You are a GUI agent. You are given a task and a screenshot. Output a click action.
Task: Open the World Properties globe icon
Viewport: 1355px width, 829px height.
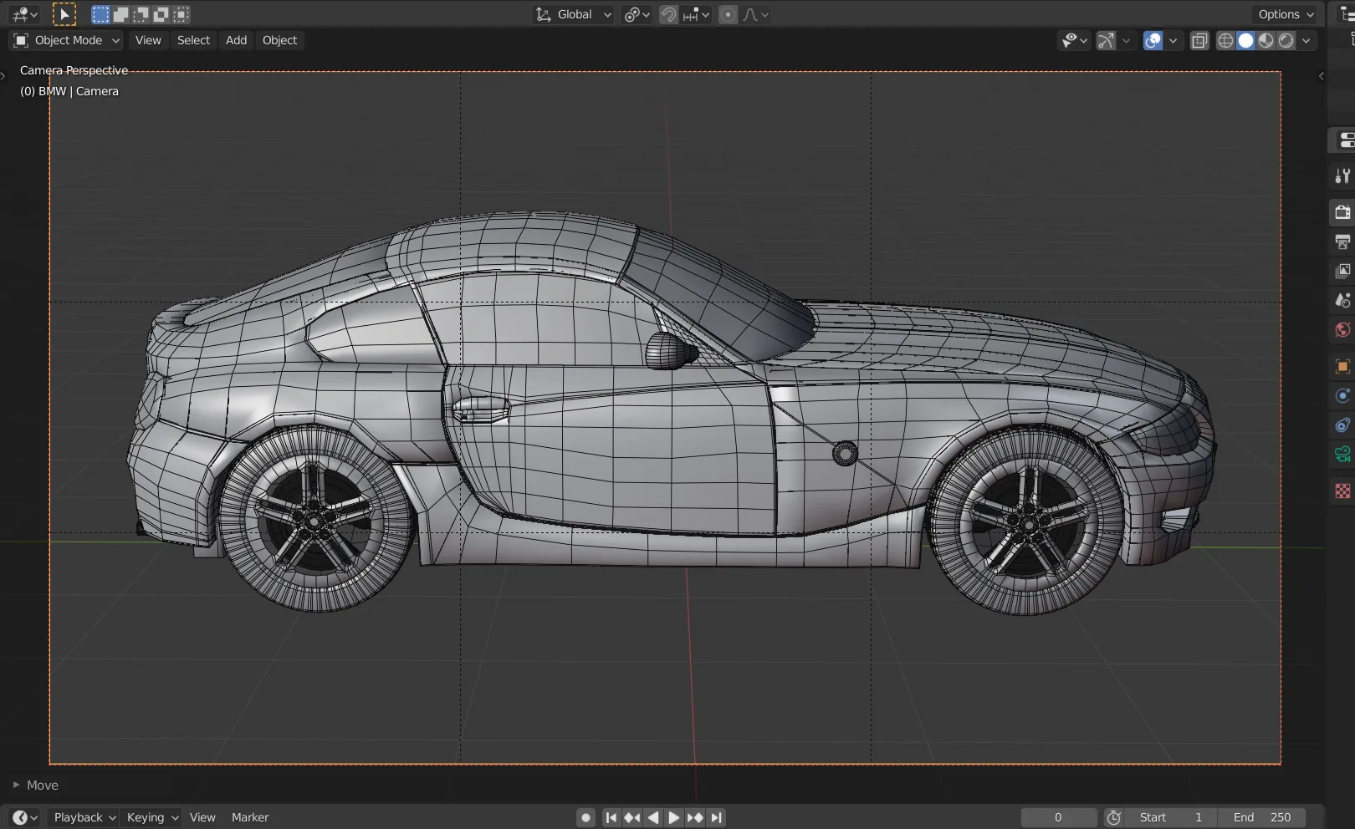pos(1342,328)
